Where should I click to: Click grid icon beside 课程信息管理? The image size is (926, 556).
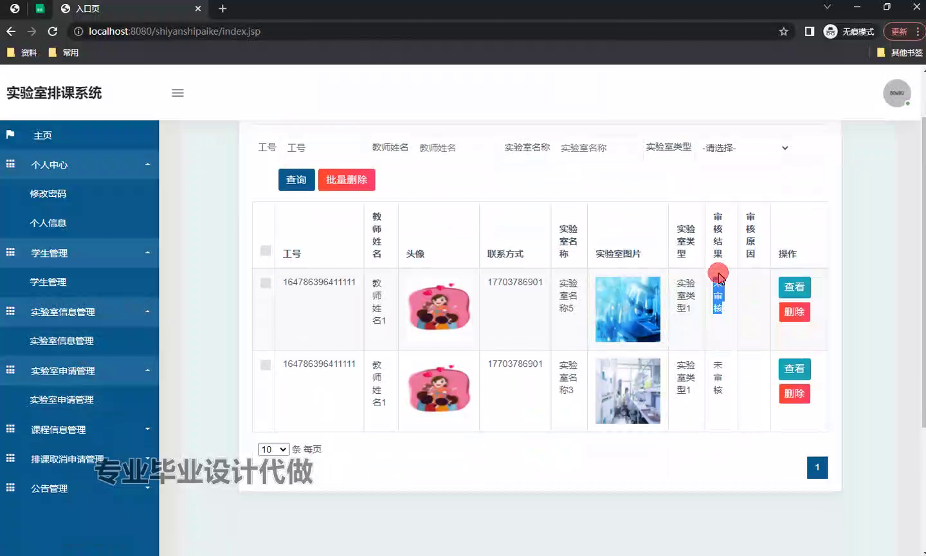10,429
